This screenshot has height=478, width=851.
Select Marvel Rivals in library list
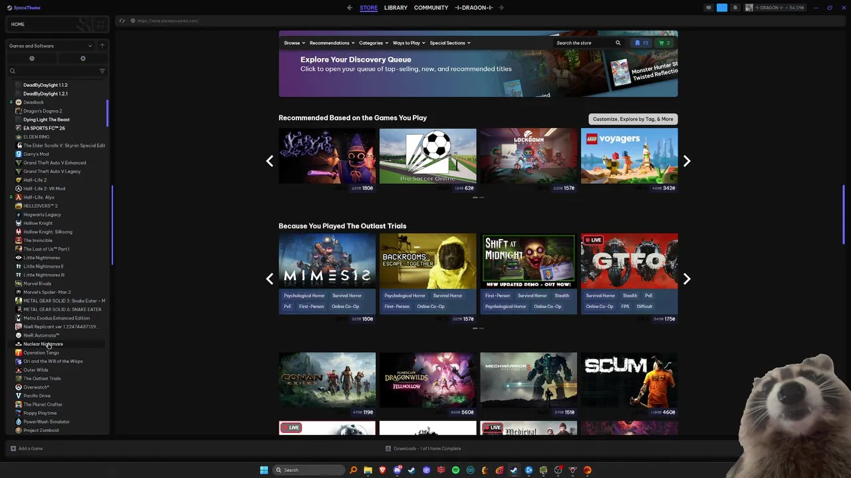click(x=37, y=283)
